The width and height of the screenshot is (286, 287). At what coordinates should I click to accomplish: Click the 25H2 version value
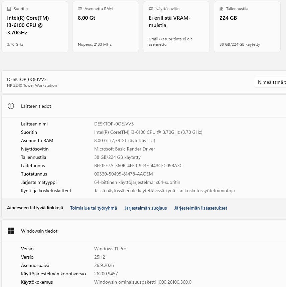100,257
